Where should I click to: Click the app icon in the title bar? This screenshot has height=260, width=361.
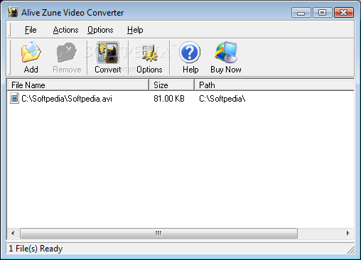13,12
